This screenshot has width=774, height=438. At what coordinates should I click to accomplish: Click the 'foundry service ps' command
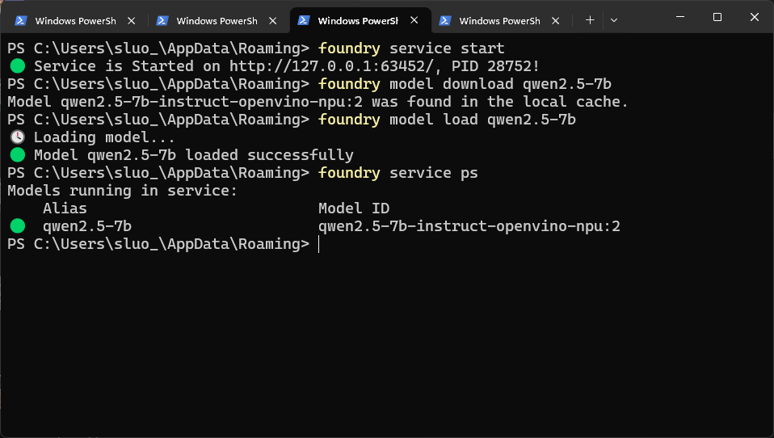pos(398,173)
